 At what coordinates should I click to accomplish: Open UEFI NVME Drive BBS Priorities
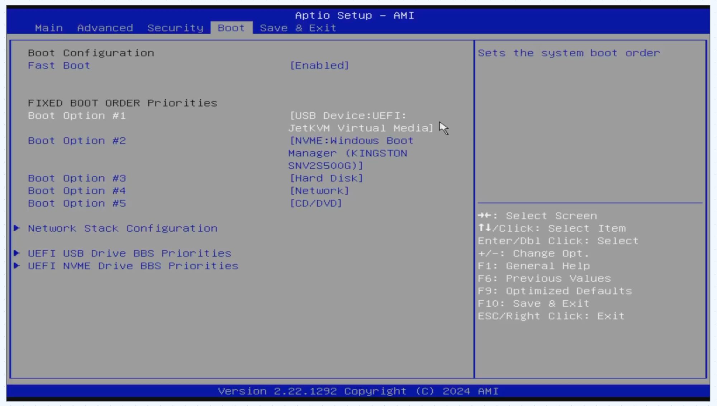133,266
